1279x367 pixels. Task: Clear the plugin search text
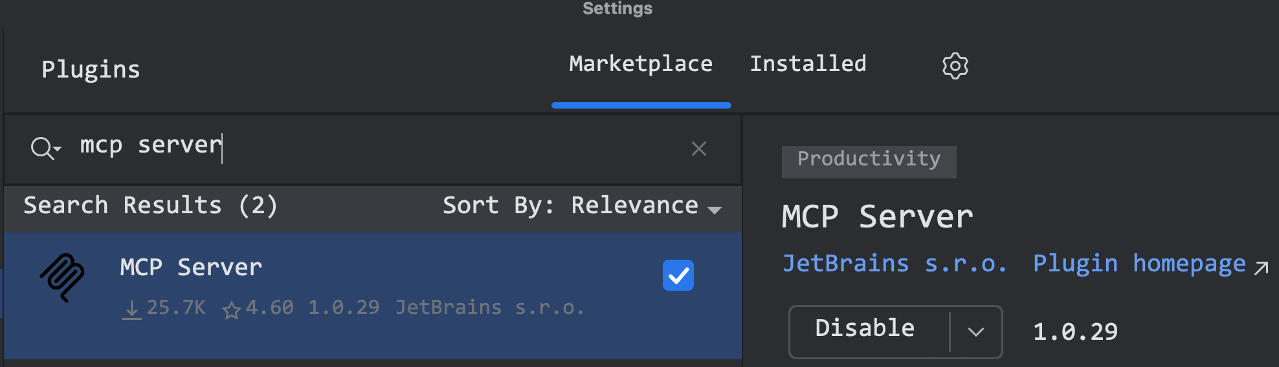pos(698,149)
